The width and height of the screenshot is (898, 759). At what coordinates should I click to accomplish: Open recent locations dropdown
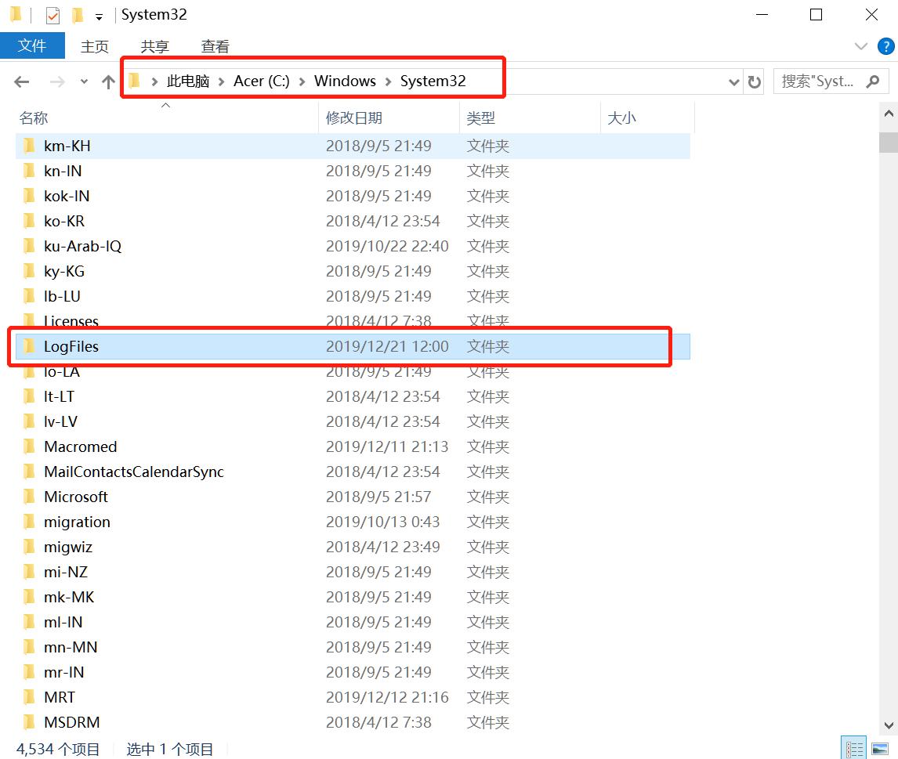[84, 81]
